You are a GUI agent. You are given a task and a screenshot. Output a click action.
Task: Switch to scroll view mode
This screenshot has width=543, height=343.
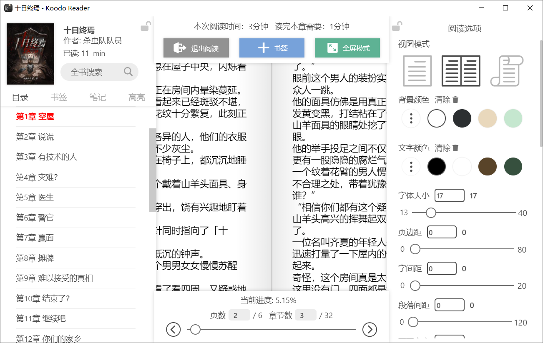click(507, 71)
